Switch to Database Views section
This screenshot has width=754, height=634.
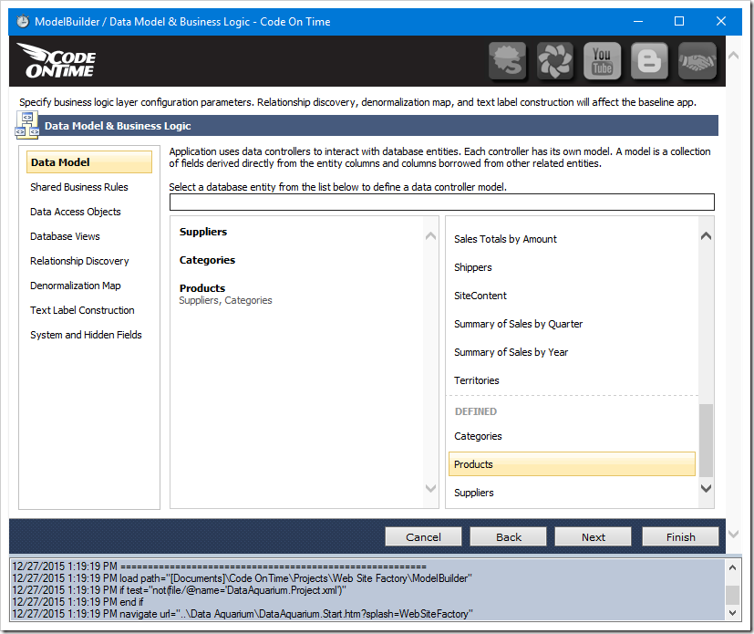pyautogui.click(x=65, y=236)
